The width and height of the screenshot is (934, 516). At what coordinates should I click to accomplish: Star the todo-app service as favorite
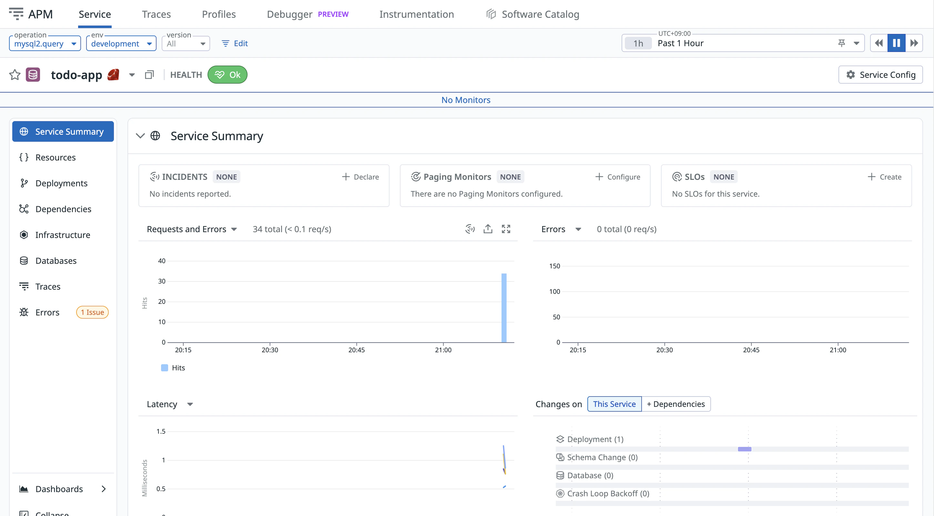[x=15, y=75]
